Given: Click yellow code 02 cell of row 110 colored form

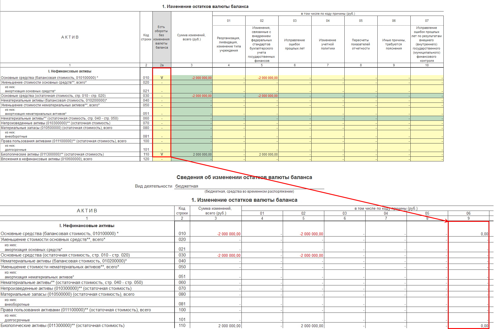Looking at the screenshot, I should (x=262, y=154).
